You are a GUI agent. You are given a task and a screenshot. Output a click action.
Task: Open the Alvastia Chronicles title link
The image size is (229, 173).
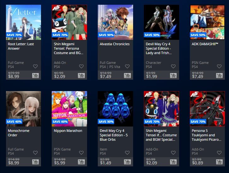coord(115,44)
